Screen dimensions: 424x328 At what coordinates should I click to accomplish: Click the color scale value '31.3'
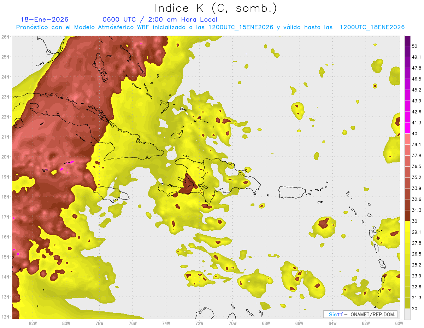click(x=416, y=210)
